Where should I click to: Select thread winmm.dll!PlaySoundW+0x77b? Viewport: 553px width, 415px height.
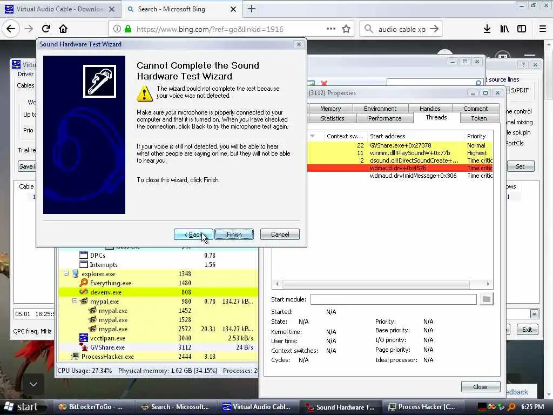pyautogui.click(x=400, y=153)
